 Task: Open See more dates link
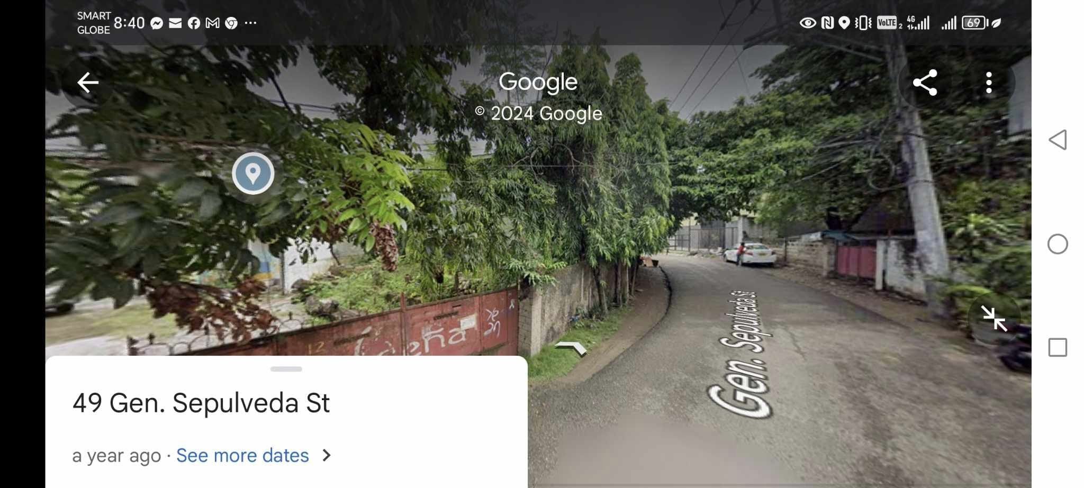(242, 455)
